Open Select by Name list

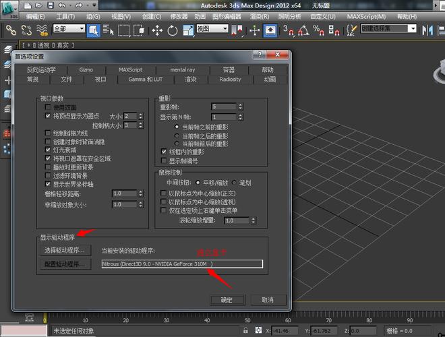(x=108, y=30)
